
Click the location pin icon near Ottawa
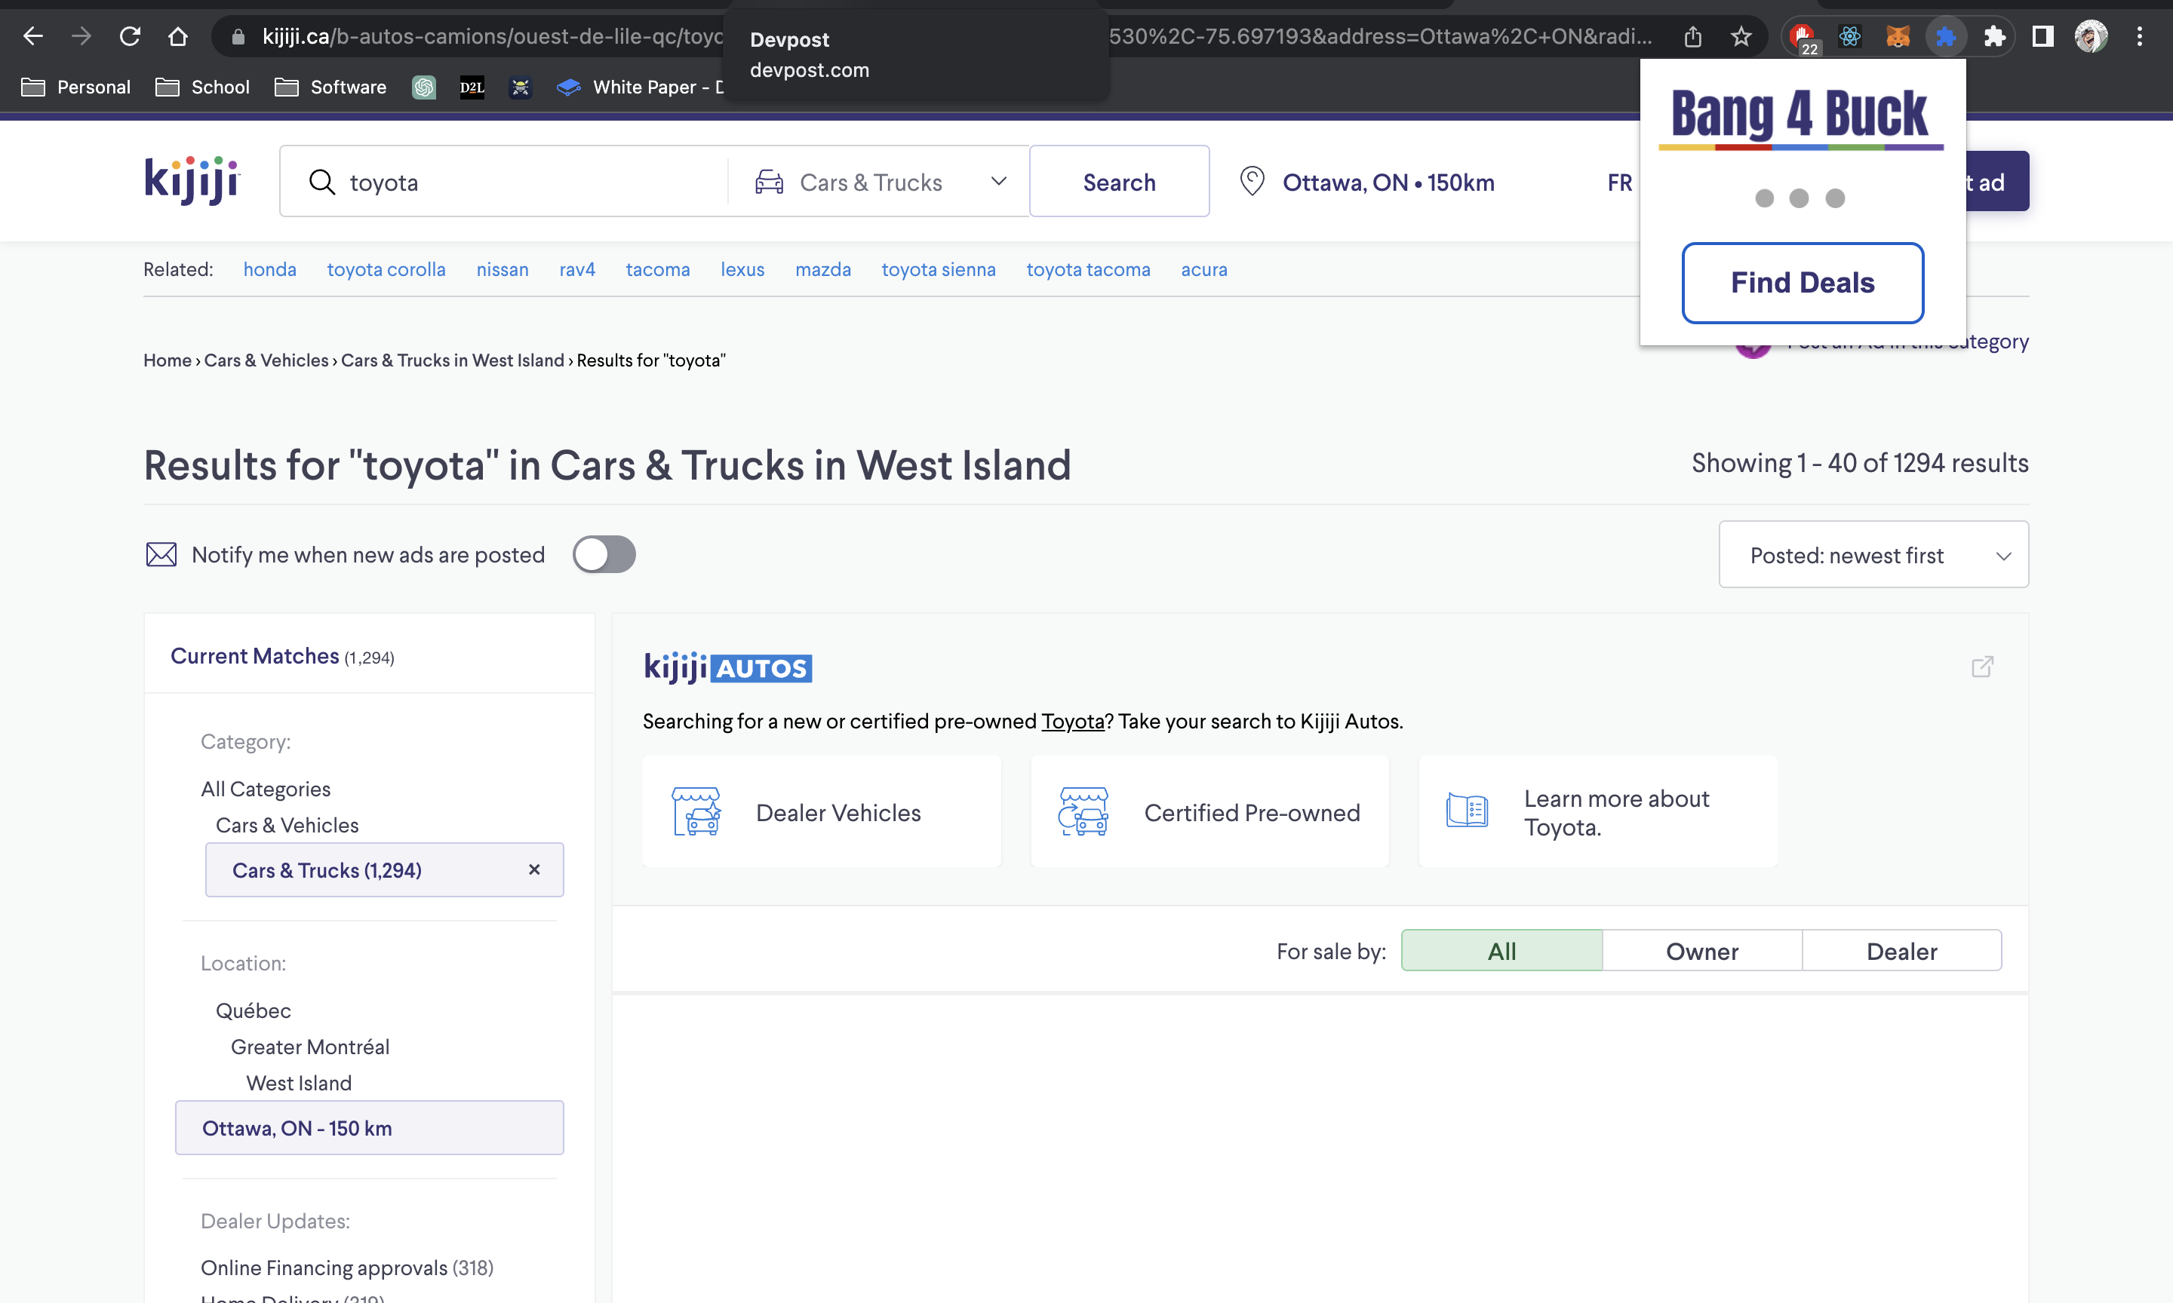coord(1252,182)
